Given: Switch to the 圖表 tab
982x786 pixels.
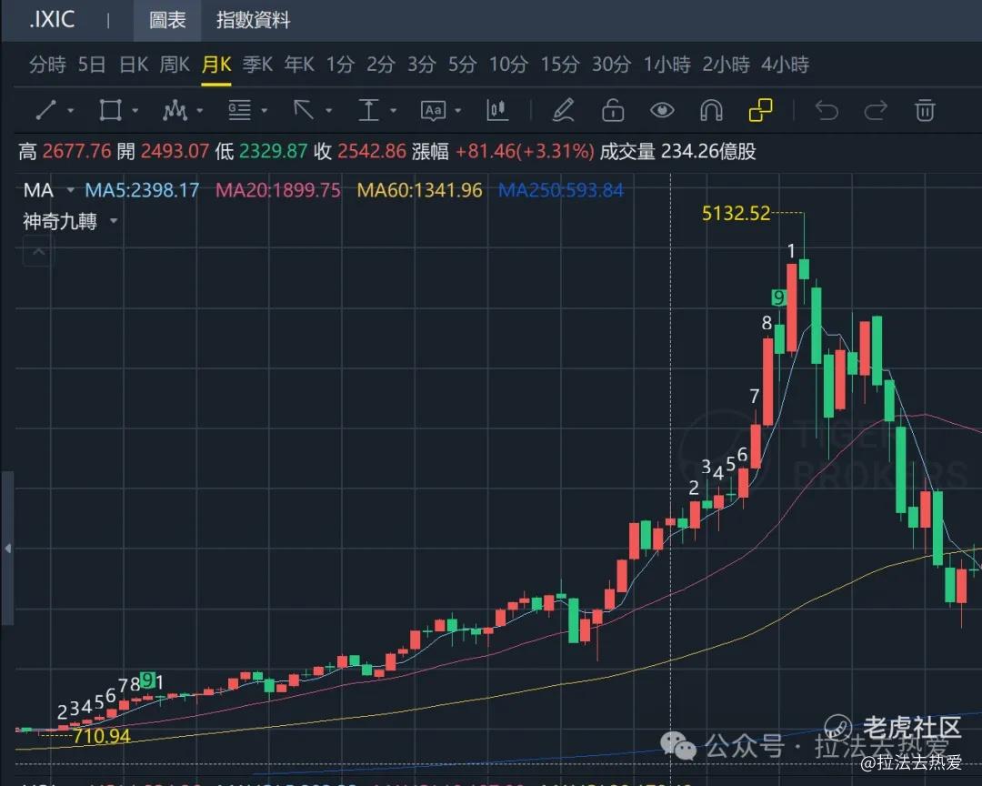Looking at the screenshot, I should pyautogui.click(x=167, y=20).
